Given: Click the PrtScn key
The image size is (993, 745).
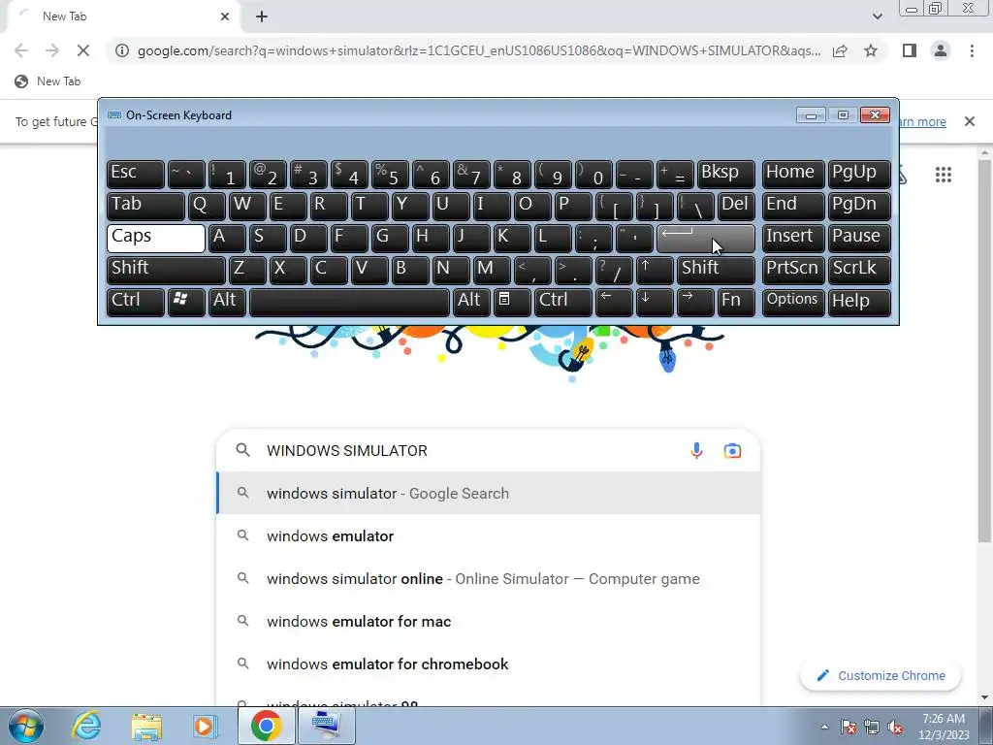Looking at the screenshot, I should [x=793, y=270].
